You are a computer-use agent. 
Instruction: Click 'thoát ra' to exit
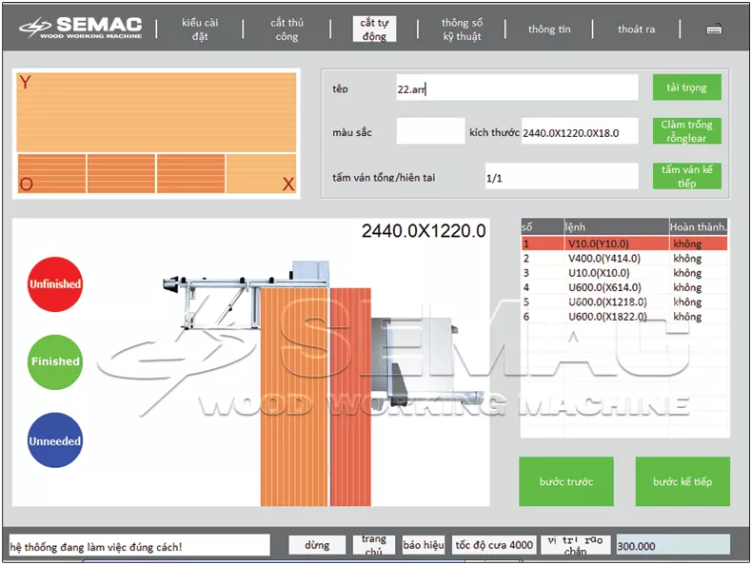(636, 29)
